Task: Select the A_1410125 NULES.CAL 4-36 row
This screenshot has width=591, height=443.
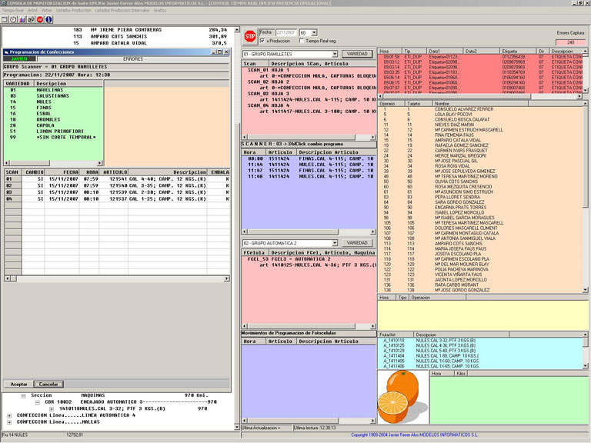Action: point(480,345)
